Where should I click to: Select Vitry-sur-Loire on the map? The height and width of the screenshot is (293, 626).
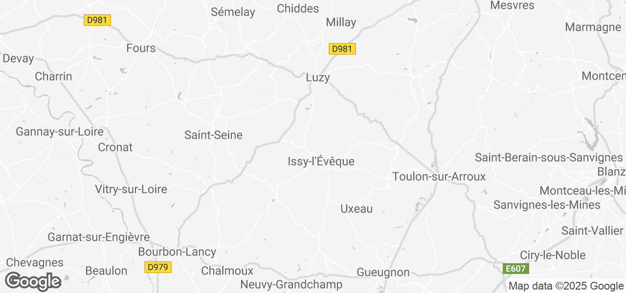click(131, 189)
